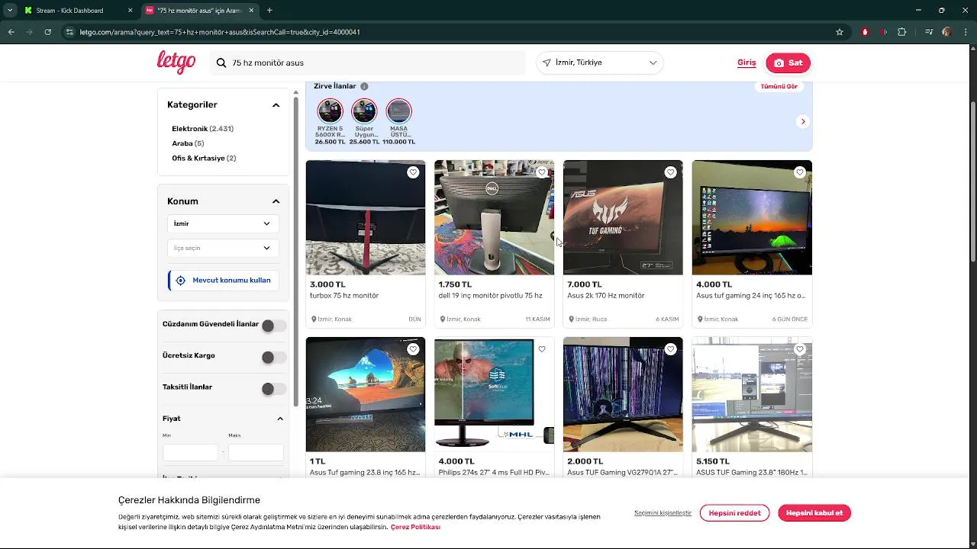Screen dimensions: 977x549
Task: Click Hepsini kabul et cookie button
Action: pyautogui.click(x=814, y=513)
